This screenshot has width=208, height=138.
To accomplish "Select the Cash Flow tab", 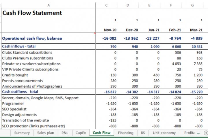I will [102, 133].
